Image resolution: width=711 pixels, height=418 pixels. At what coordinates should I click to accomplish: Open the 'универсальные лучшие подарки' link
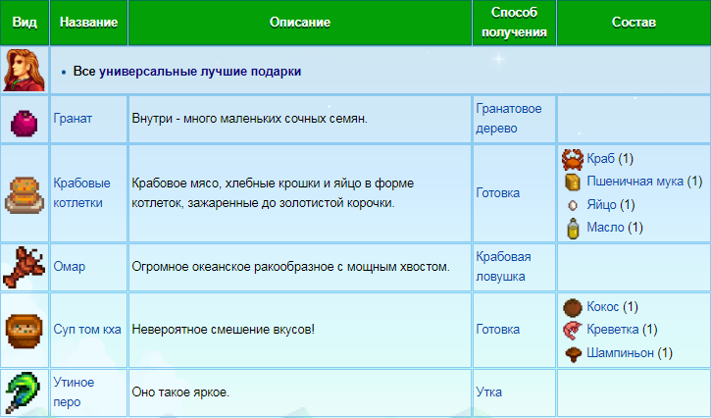pyautogui.click(x=200, y=72)
